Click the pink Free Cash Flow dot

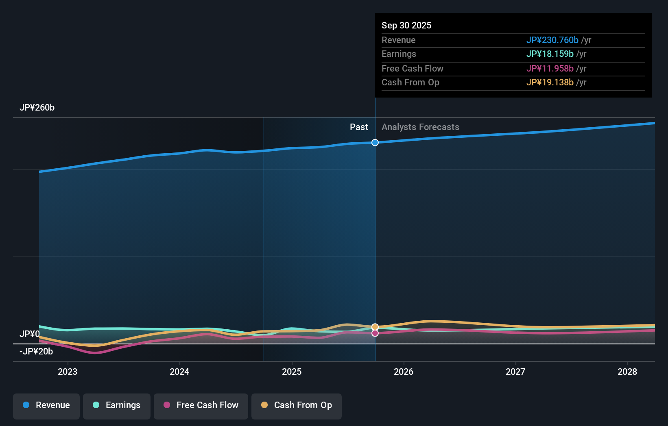(x=166, y=405)
